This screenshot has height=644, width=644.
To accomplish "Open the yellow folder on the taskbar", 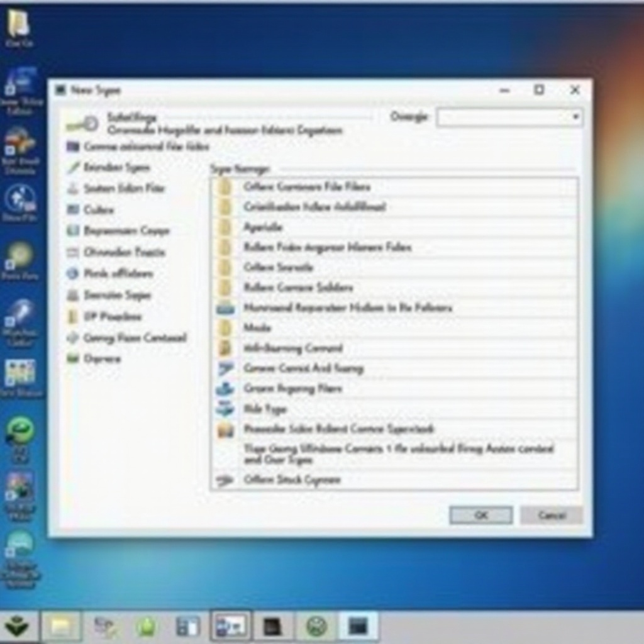I will click(x=61, y=626).
